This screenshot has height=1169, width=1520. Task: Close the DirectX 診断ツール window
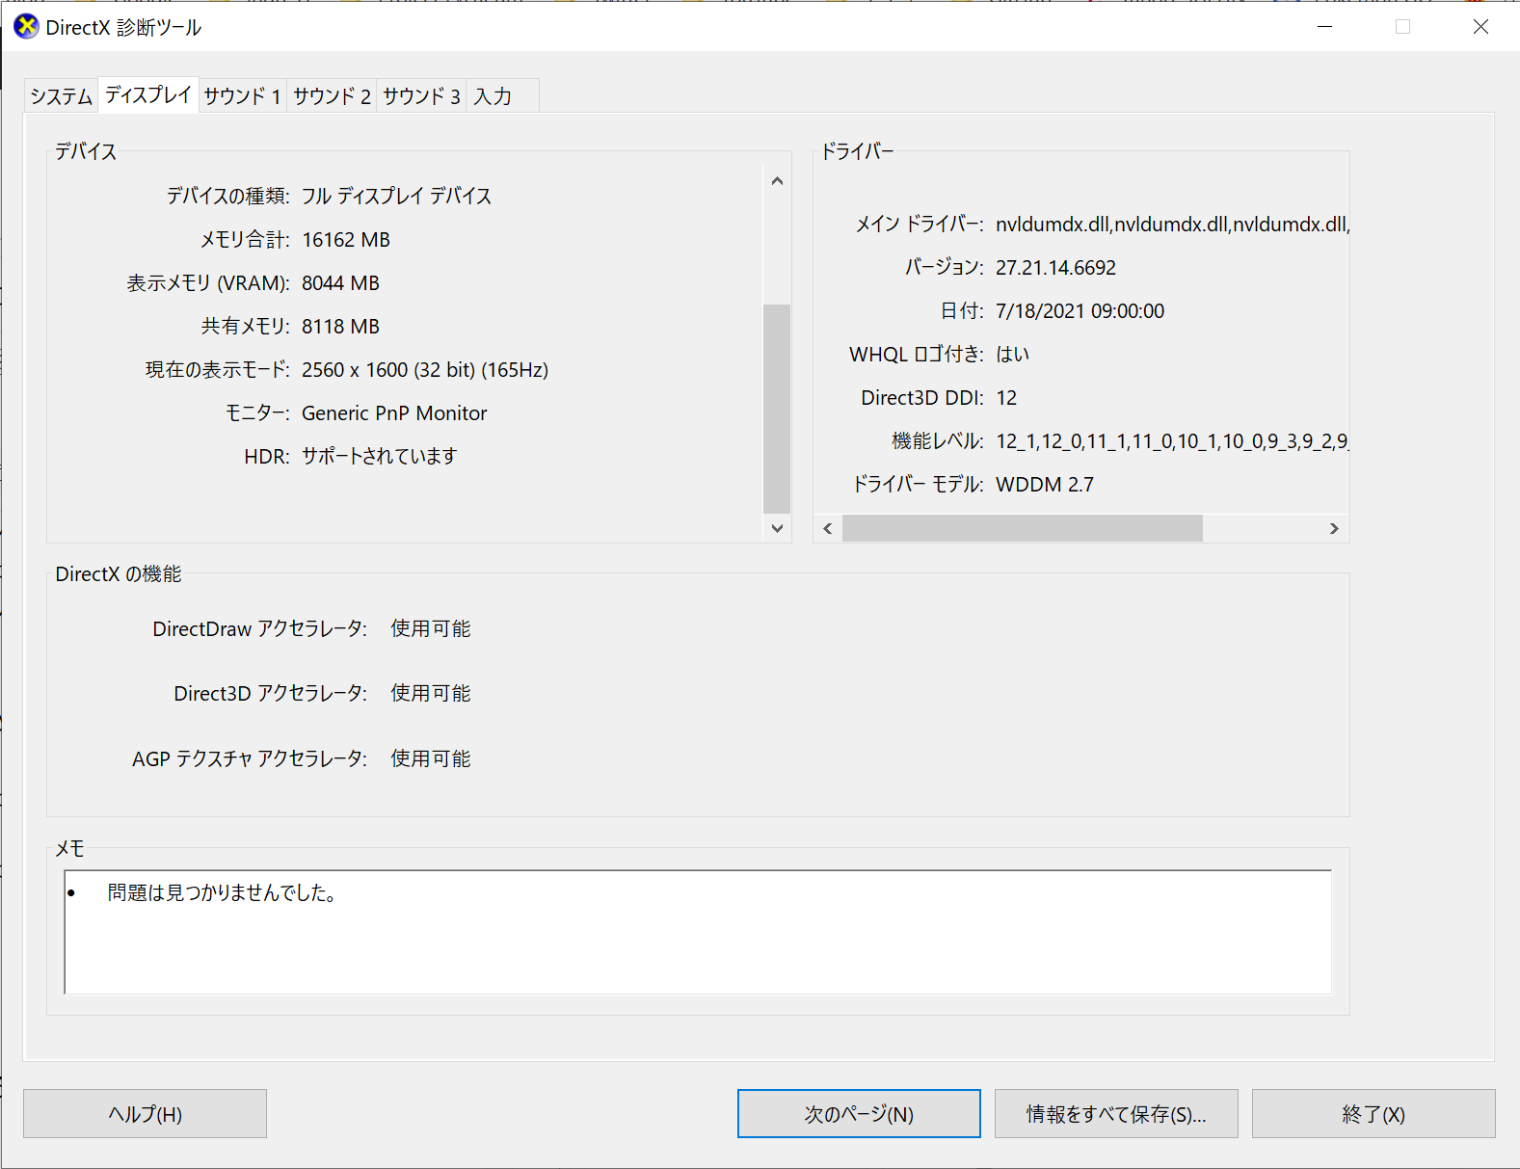(1480, 27)
